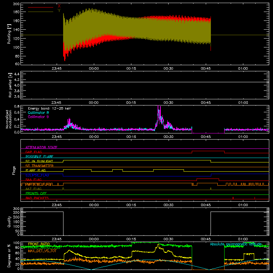
Task: Click the FLARE_FLAG flag label
Action: point(35,170)
